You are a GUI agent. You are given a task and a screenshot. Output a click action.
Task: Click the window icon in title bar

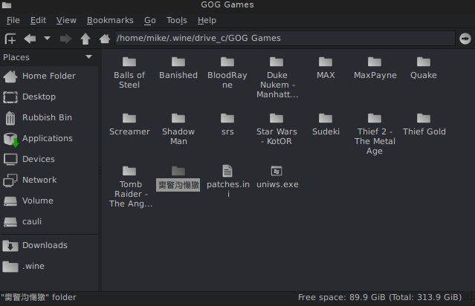click(7, 5)
